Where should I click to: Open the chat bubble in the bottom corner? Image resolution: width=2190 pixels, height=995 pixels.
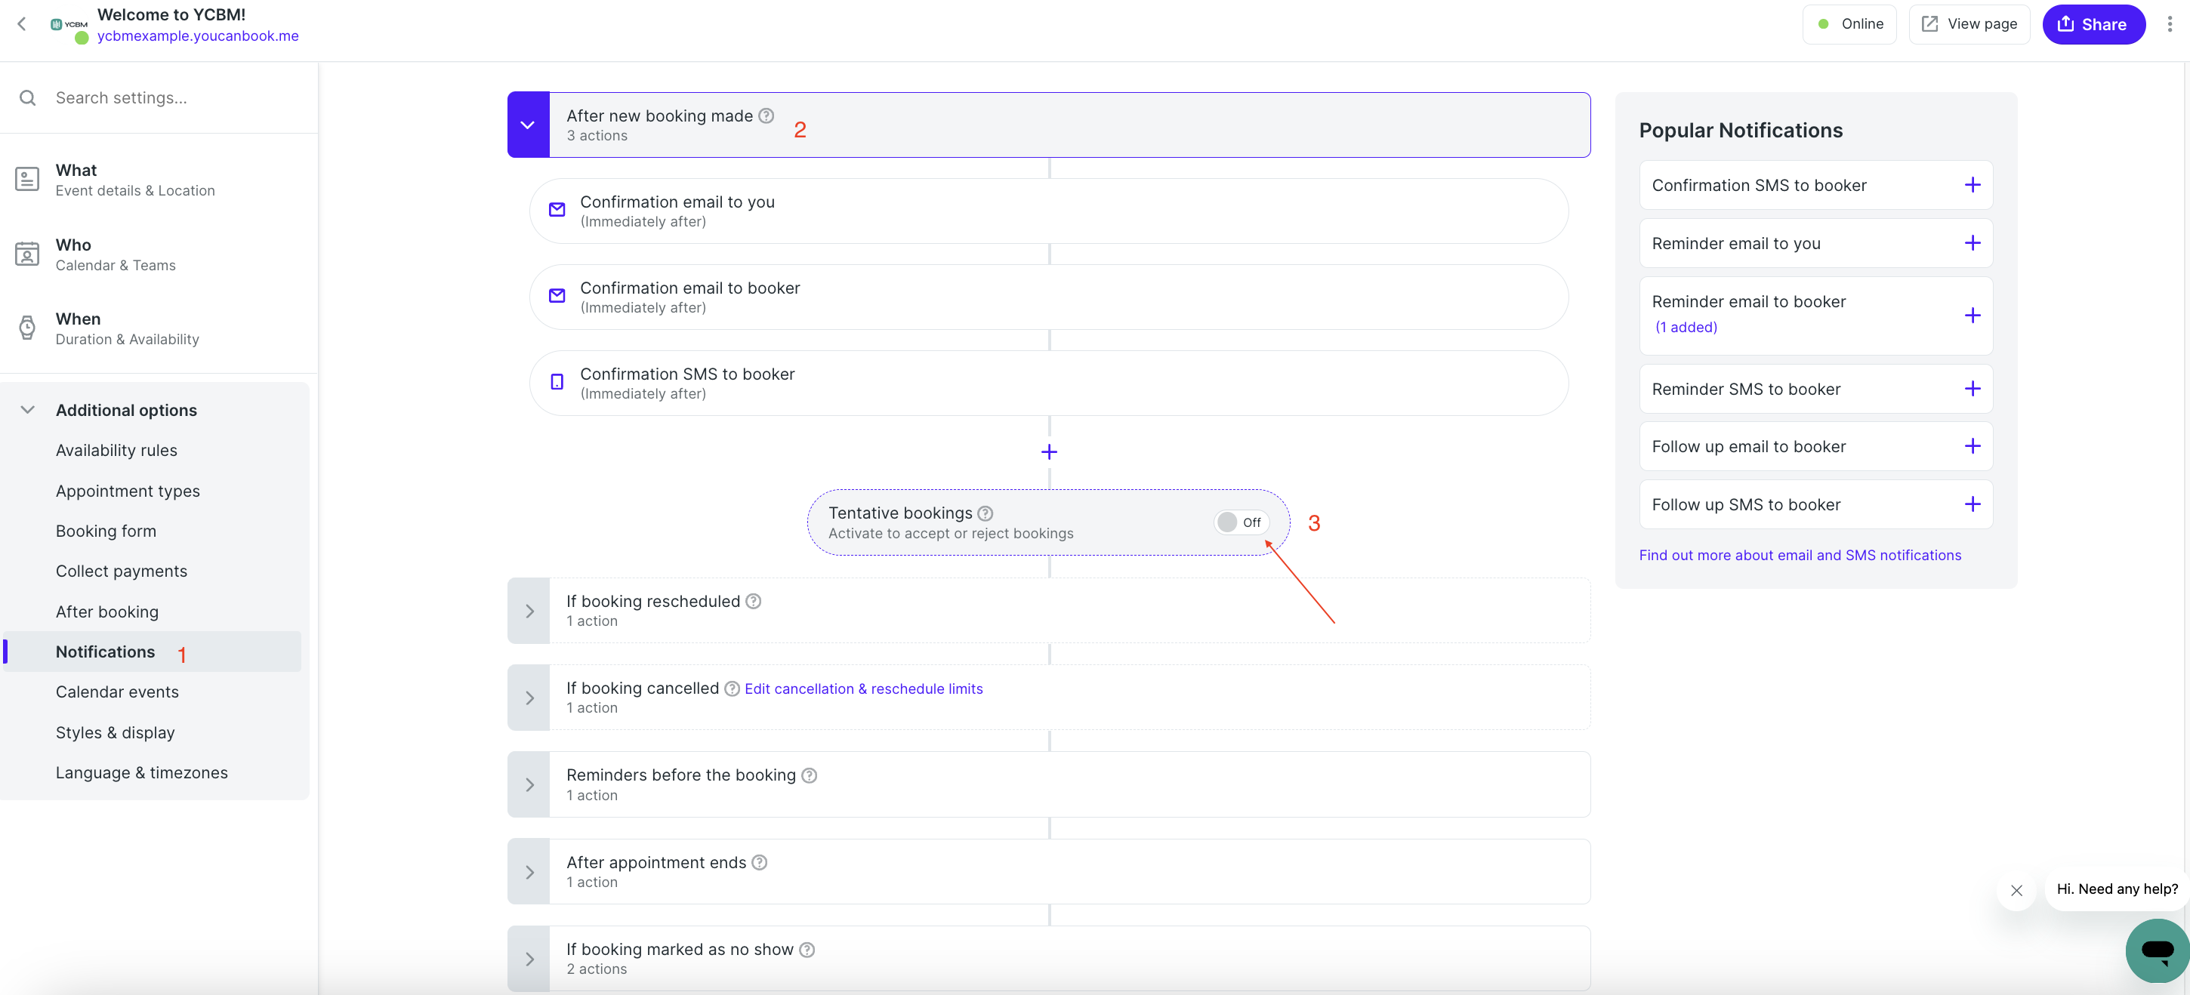[x=2156, y=950]
